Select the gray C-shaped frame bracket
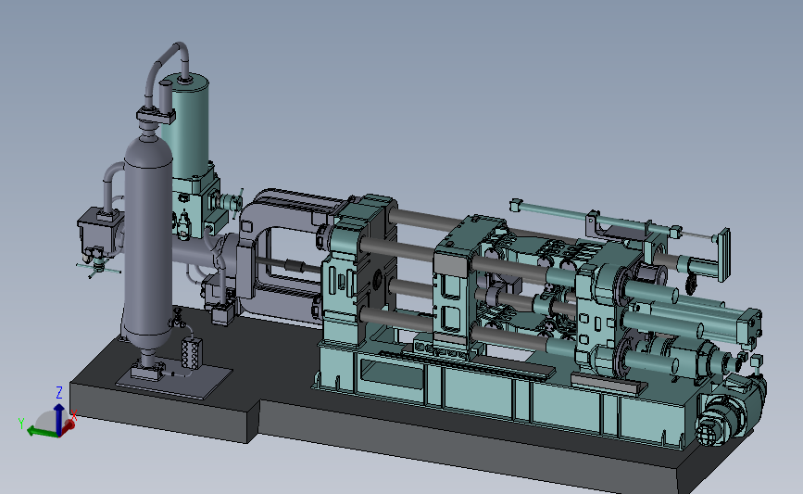 pyautogui.click(x=279, y=254)
